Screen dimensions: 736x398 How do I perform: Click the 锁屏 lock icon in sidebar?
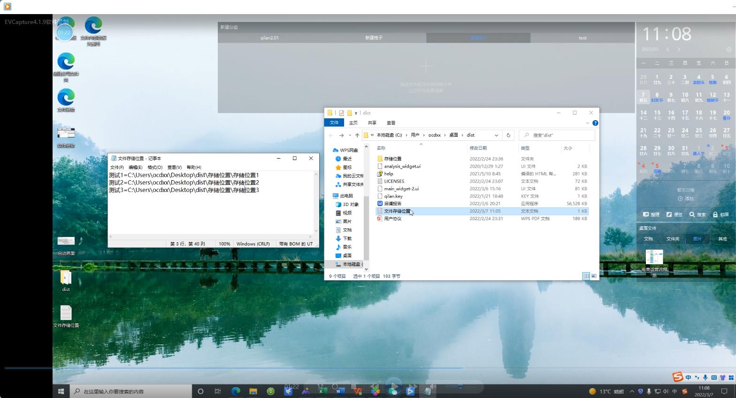tap(715, 214)
